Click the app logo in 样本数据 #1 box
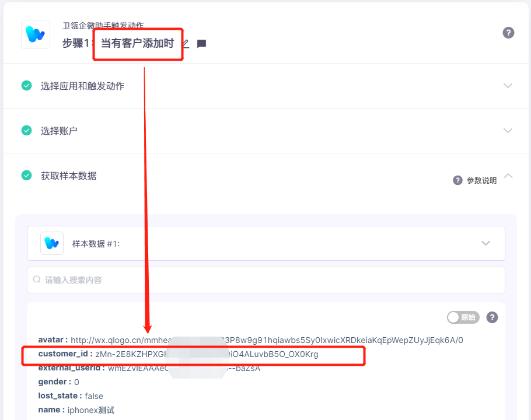 tap(52, 243)
